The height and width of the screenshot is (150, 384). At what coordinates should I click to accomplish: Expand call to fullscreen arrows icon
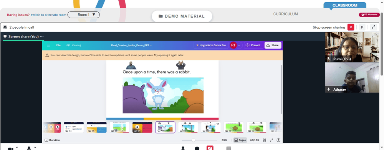tap(374, 27)
